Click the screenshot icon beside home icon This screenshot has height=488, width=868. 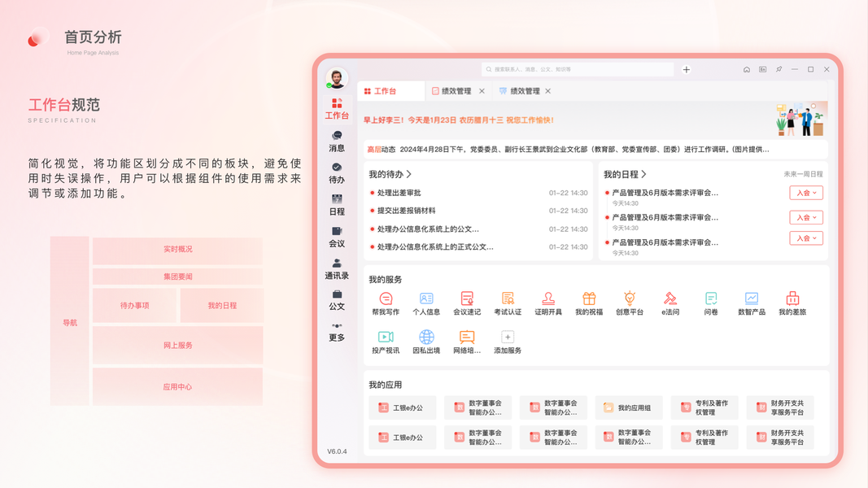pyautogui.click(x=763, y=69)
